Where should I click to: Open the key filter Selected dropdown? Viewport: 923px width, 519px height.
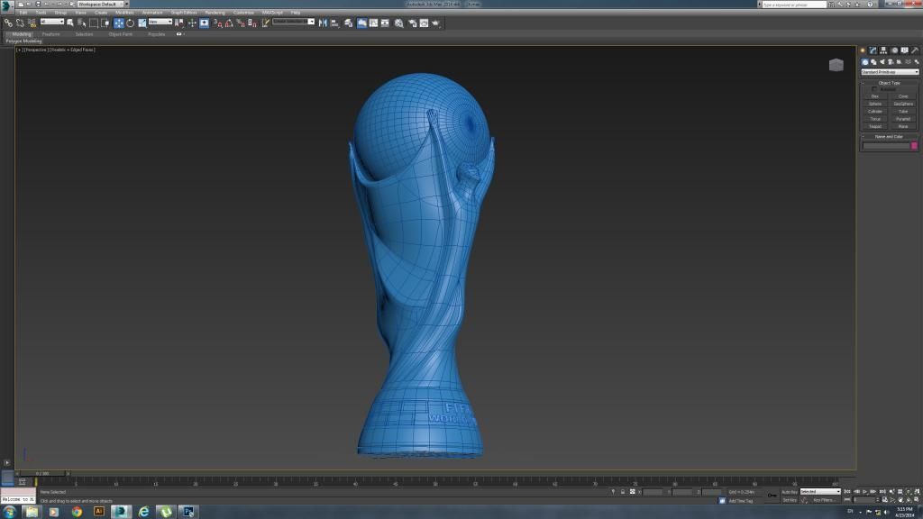click(x=820, y=492)
